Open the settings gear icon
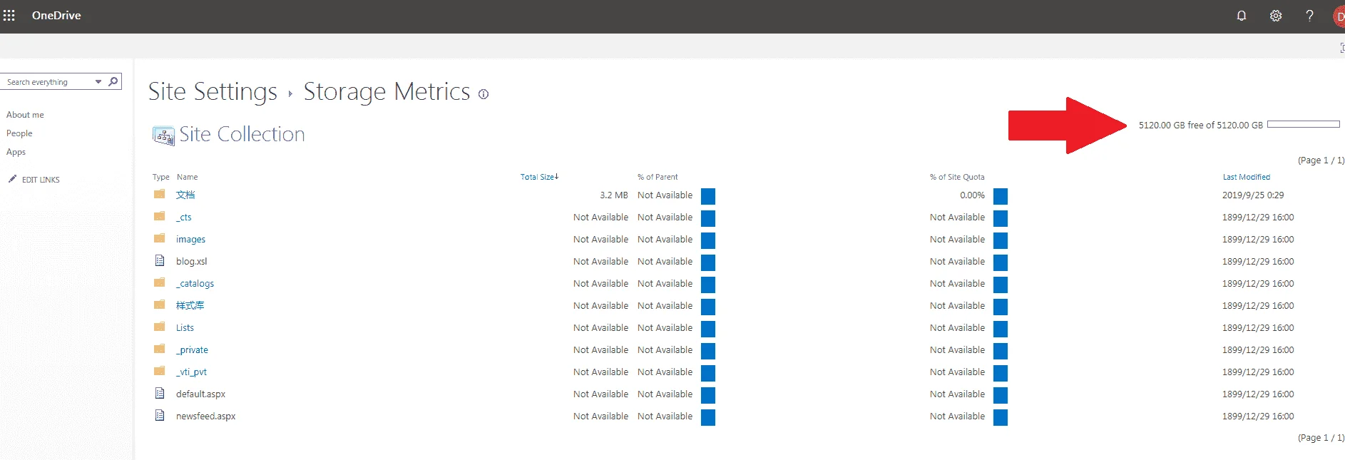The width and height of the screenshot is (1345, 460). [1276, 16]
